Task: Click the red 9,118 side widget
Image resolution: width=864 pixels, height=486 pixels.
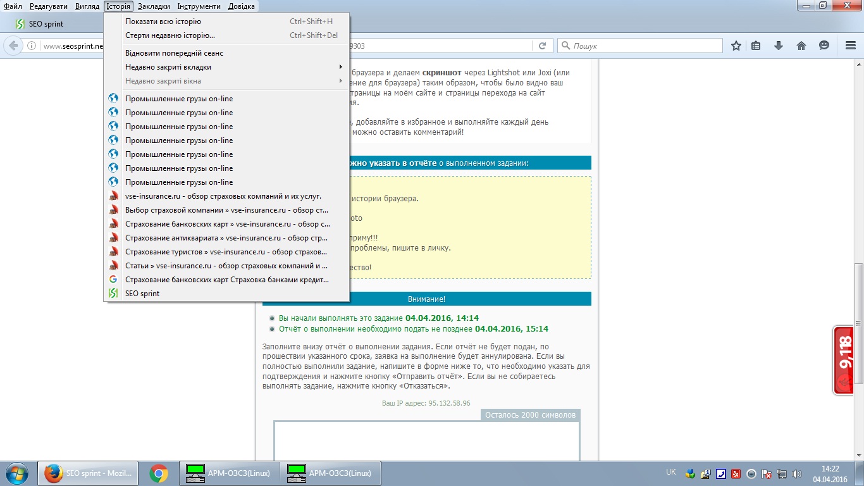Action: tap(844, 361)
